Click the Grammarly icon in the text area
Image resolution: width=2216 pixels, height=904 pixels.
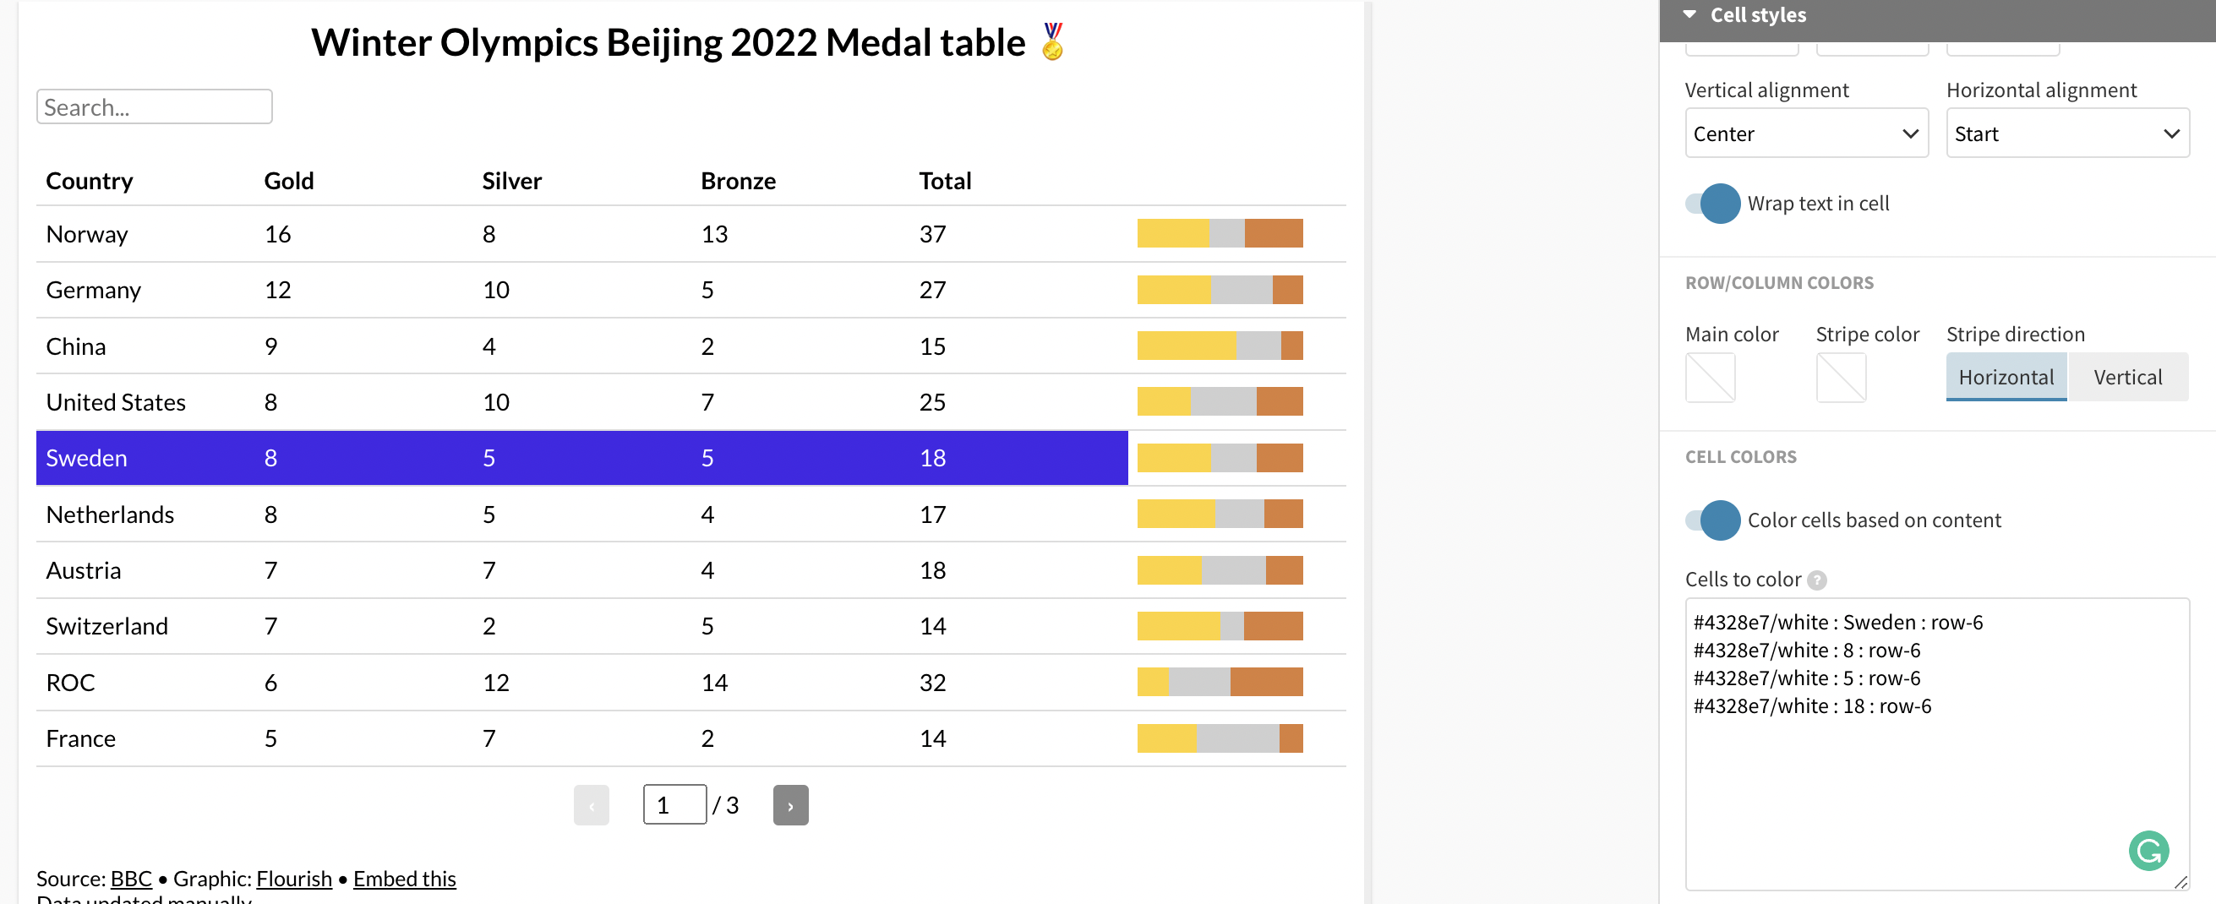tap(2148, 851)
